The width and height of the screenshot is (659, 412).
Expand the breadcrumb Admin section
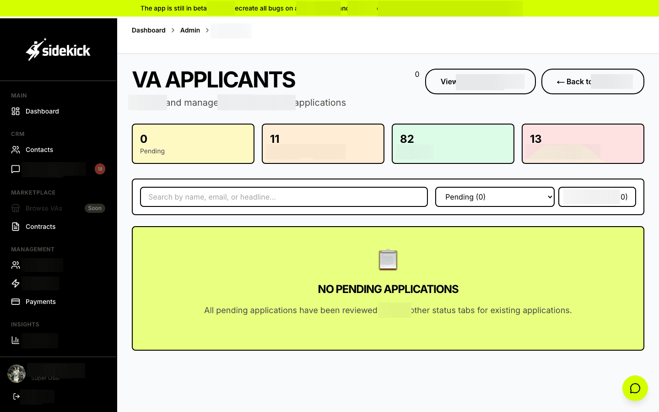pos(190,30)
